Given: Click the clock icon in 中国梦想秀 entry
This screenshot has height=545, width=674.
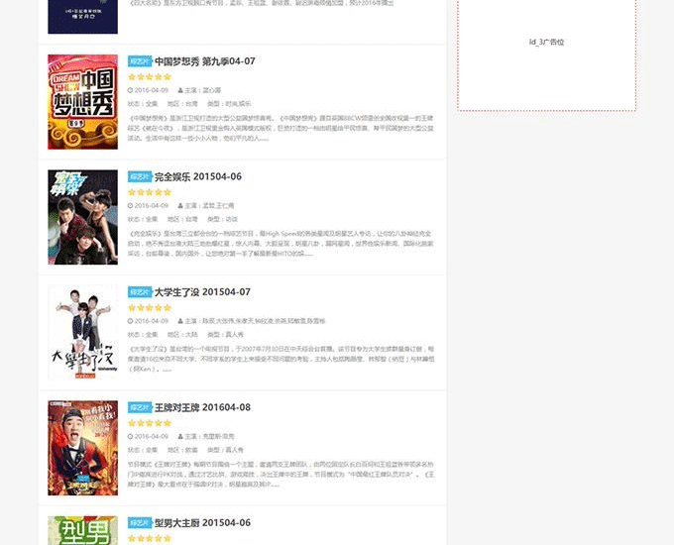Looking at the screenshot, I should pos(130,90).
